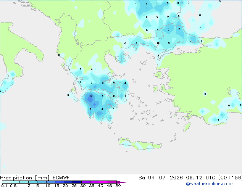Click the 1–2 mm legend swatch

24,182
